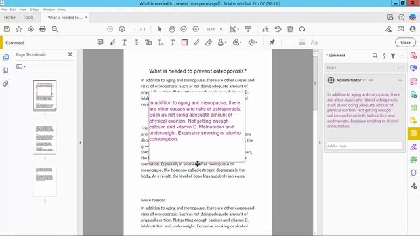Open the Bookmarks panel icon
Image resolution: width=420 pixels, height=236 pixels.
[6, 70]
